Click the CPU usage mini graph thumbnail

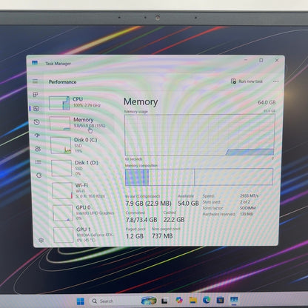pos(59,103)
